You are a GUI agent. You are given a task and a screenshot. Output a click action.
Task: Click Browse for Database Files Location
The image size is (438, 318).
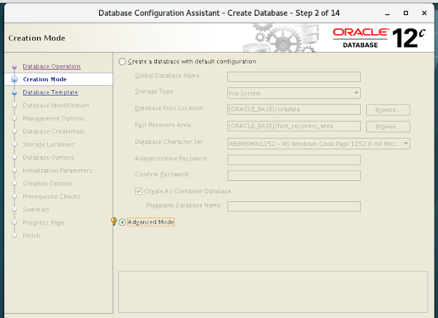[x=388, y=110]
